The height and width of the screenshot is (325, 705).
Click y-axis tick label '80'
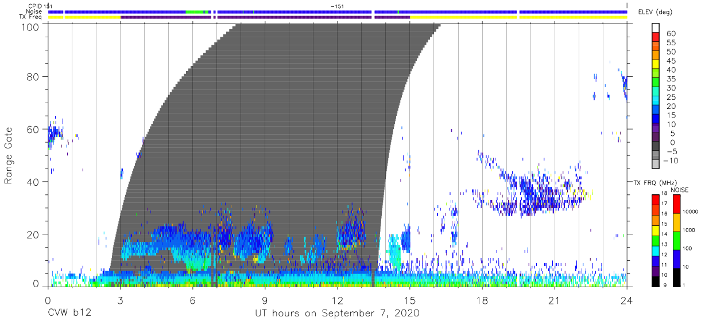(x=34, y=76)
